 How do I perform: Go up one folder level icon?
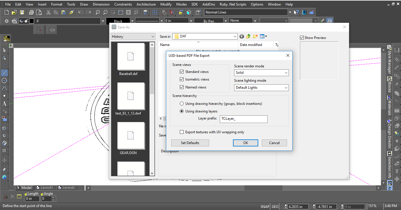tap(249, 36)
